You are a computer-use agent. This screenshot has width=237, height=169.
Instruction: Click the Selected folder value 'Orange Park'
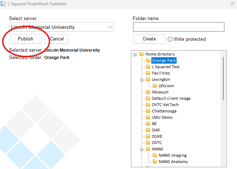[57, 58]
